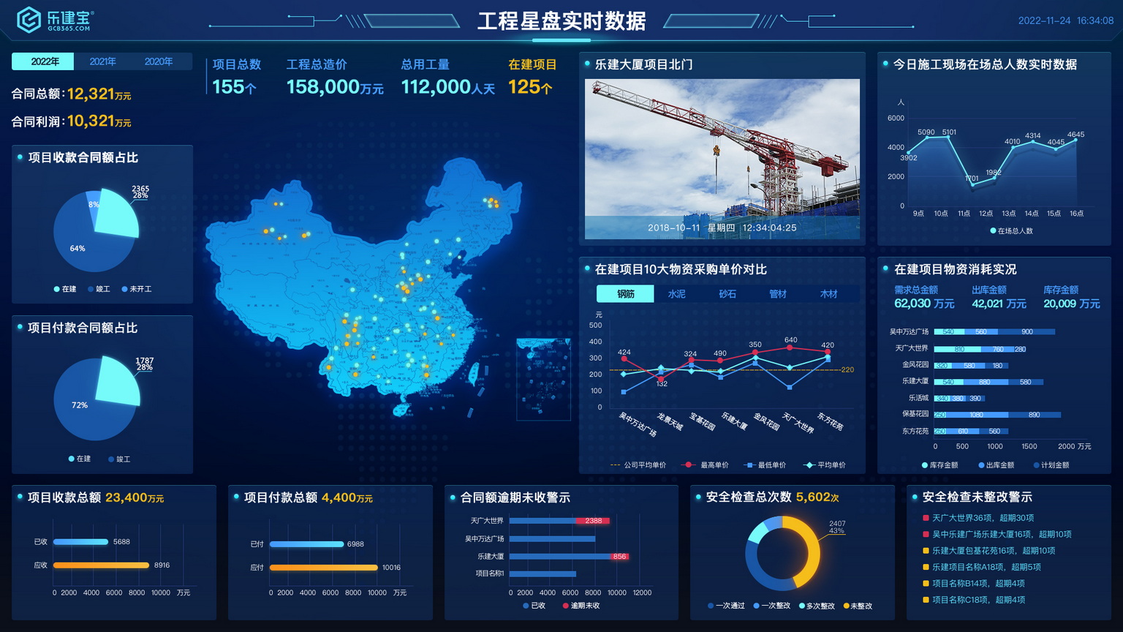
Task: Click the 合同总额 12,321万元 value
Action: [x=99, y=94]
